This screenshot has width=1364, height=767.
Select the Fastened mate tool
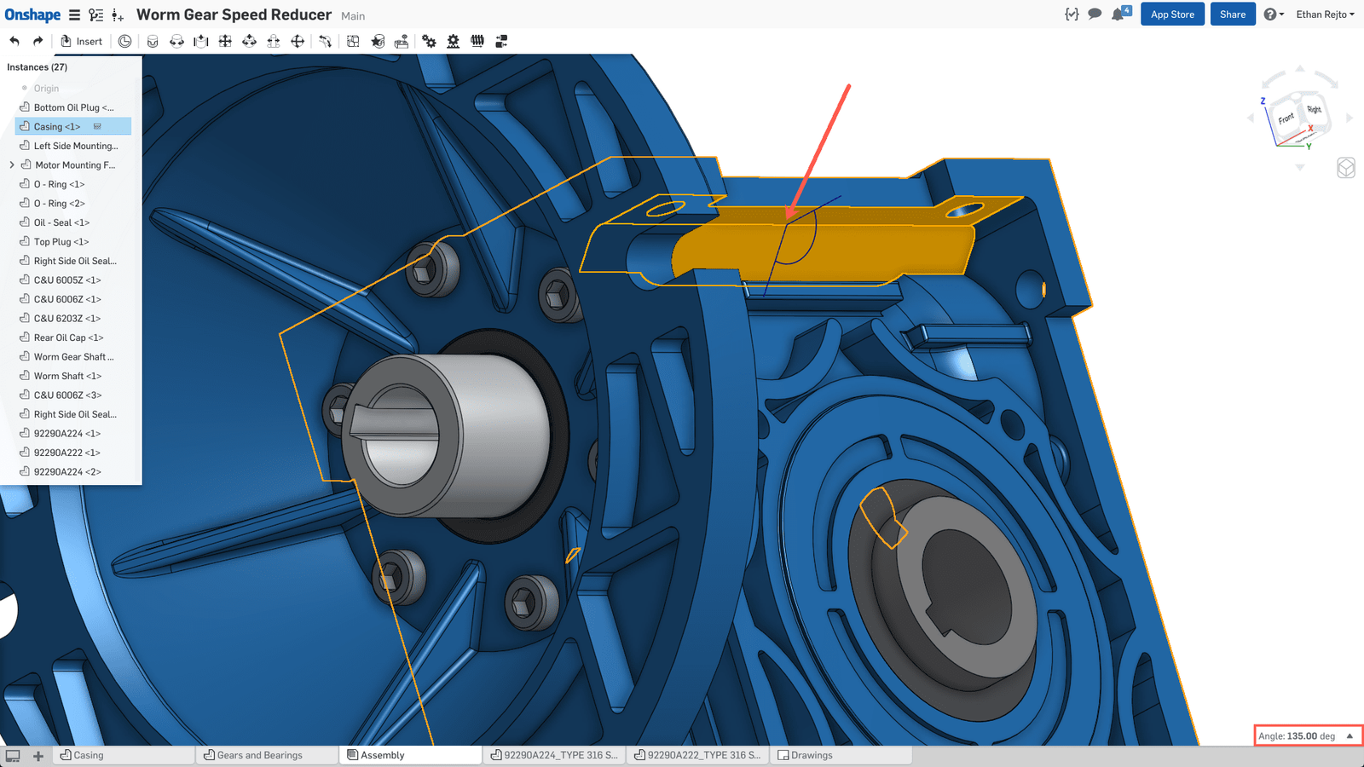tap(153, 41)
